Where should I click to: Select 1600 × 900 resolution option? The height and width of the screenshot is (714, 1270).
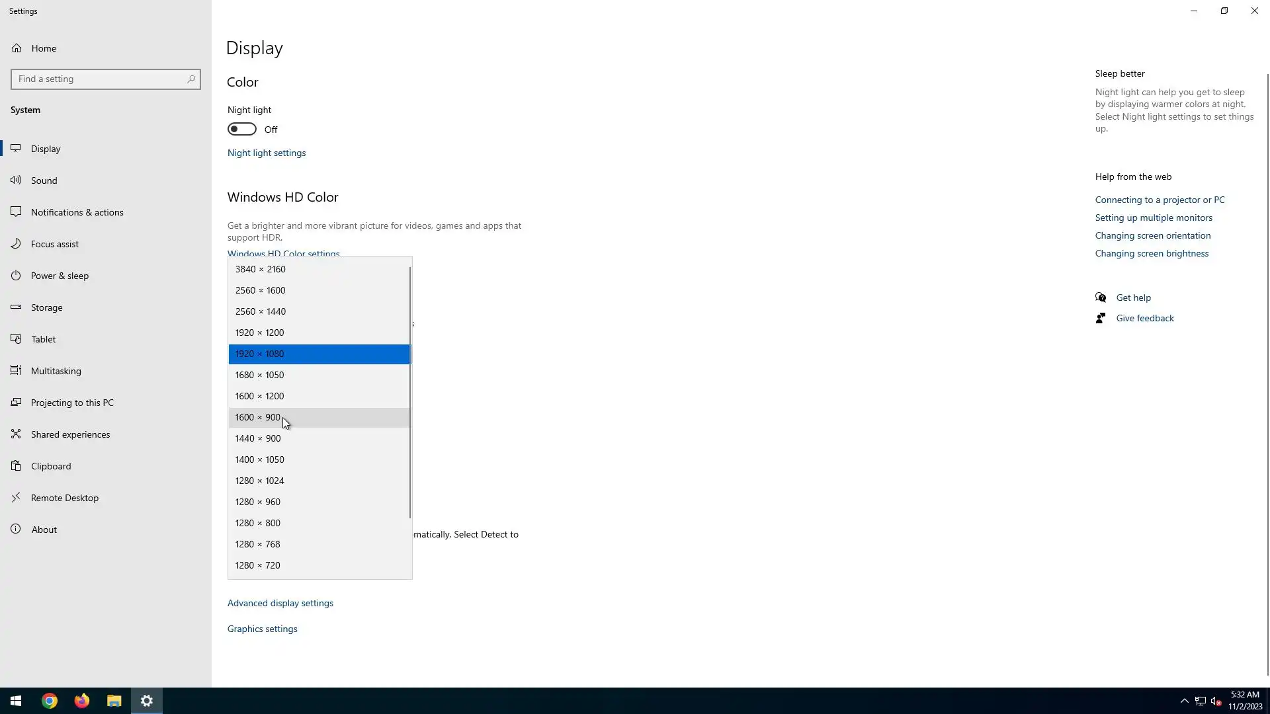pos(258,417)
